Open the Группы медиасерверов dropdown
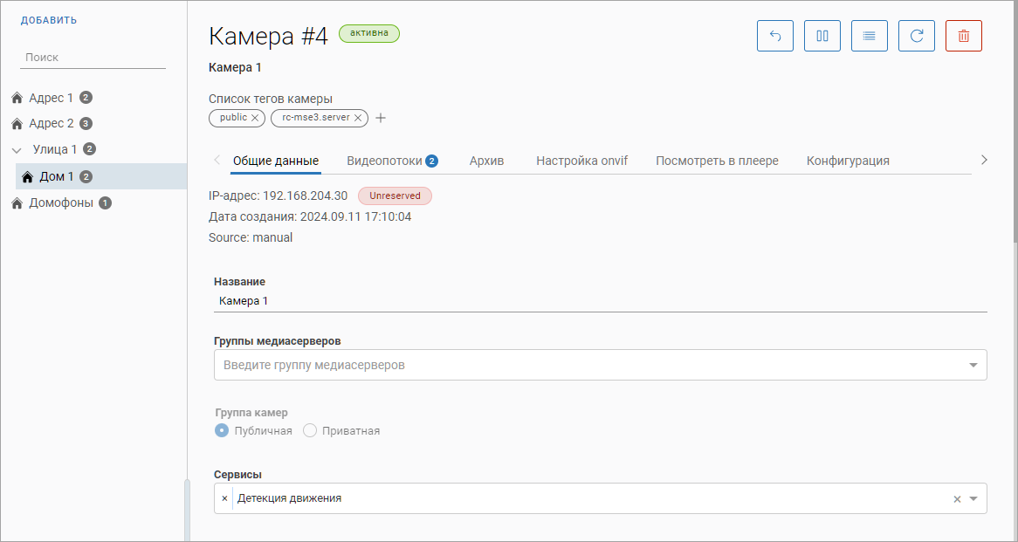 973,365
